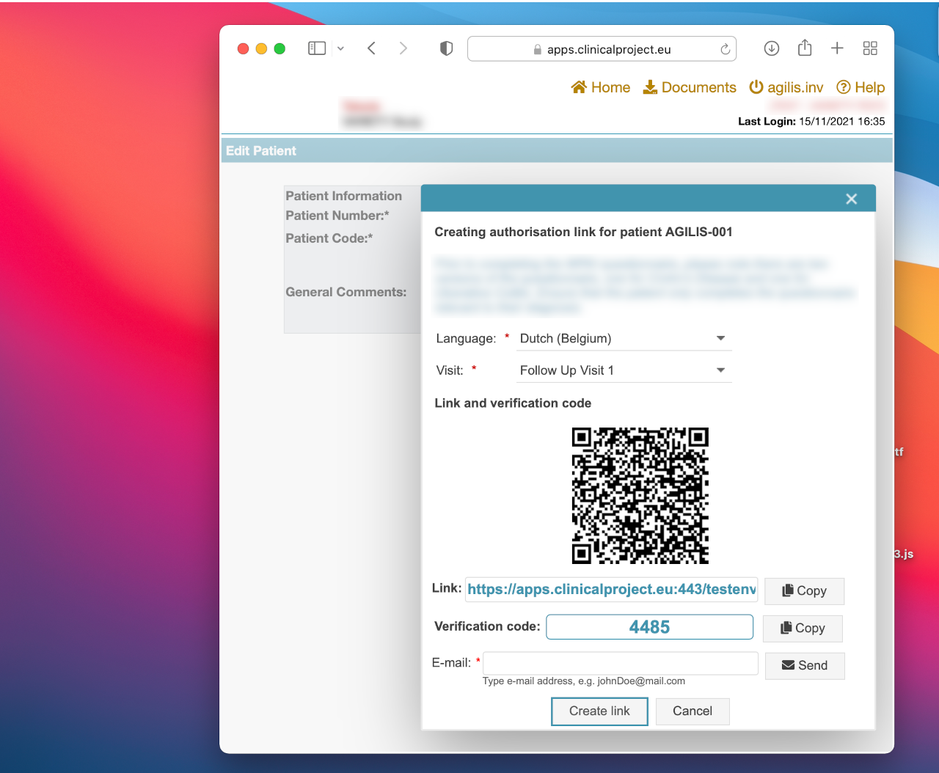Click the Patient Number label
This screenshot has height=773, width=939.
[337, 216]
